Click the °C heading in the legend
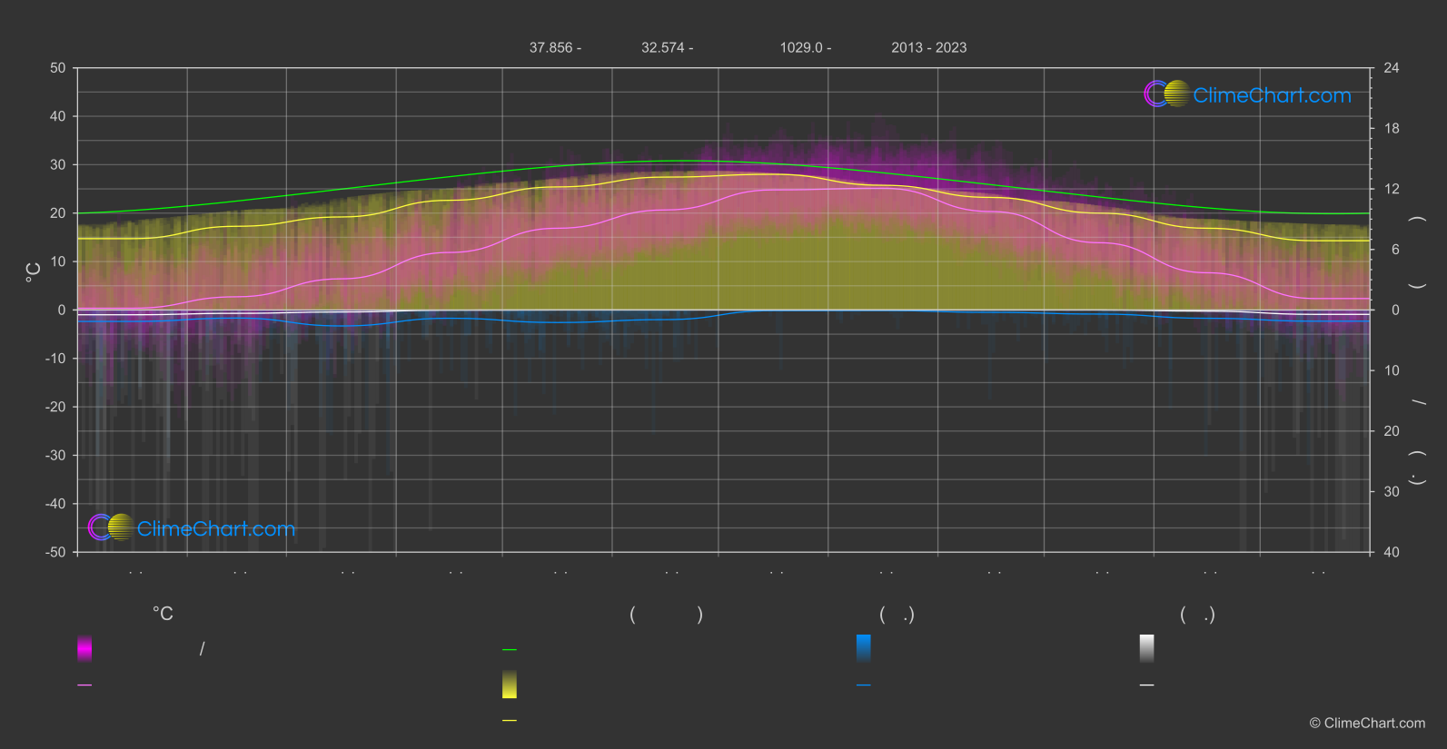Image resolution: width=1447 pixels, height=749 pixels. (163, 615)
